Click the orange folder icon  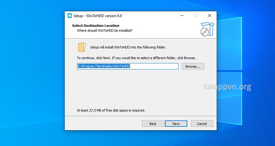tap(82, 47)
